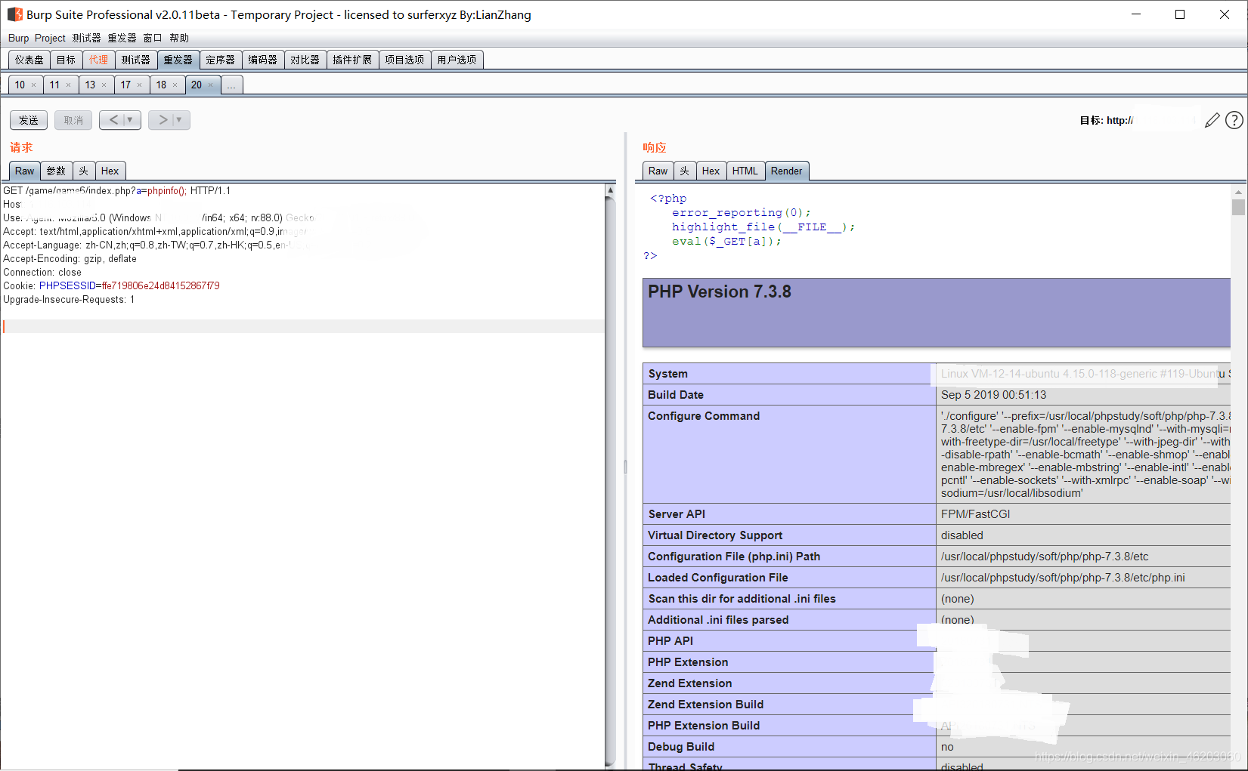Click the Accept-Encoding header line
Image resolution: width=1248 pixels, height=771 pixels.
tap(70, 258)
